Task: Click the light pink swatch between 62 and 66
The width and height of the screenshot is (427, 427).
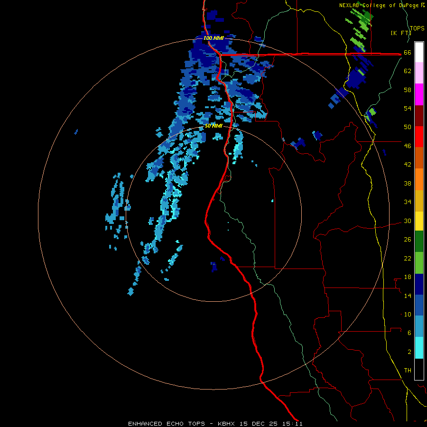Action: pos(419,73)
